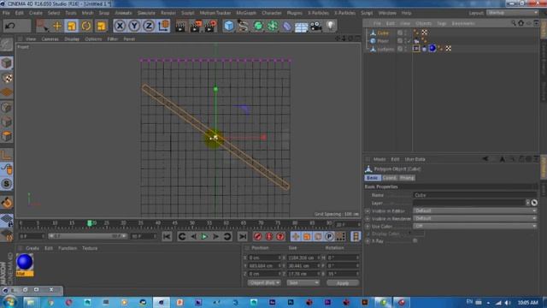Open the Simulate menu
This screenshot has width=547, height=308.
pos(146,13)
